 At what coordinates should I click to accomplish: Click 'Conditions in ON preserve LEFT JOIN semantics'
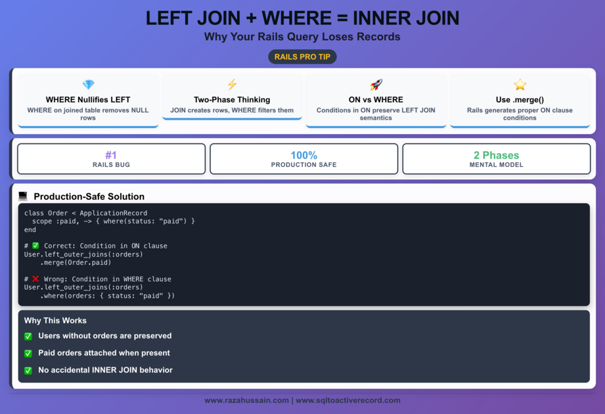376,114
